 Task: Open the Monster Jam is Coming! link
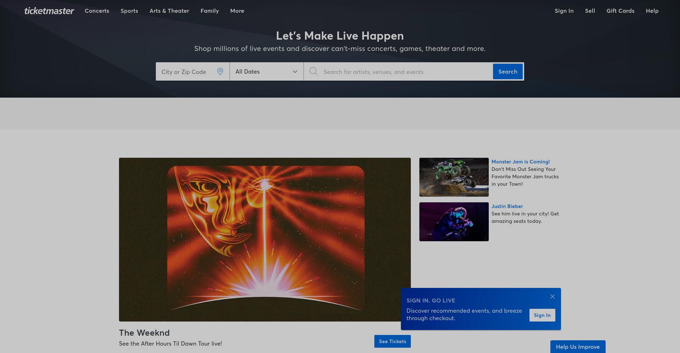coord(521,162)
